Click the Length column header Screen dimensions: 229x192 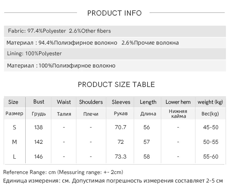click(x=148, y=102)
